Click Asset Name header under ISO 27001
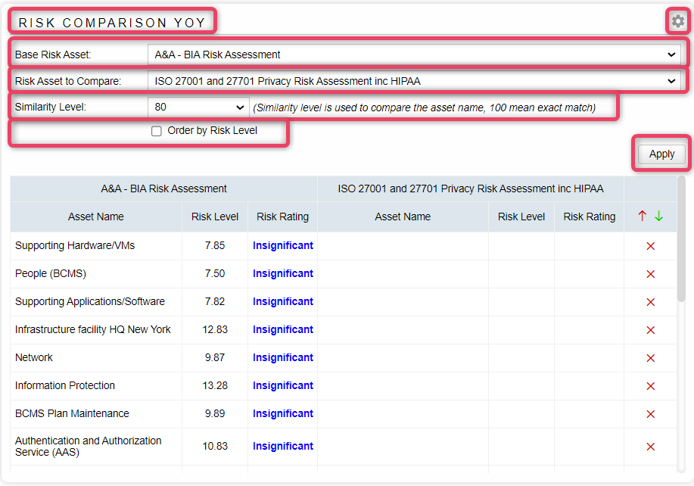The width and height of the screenshot is (694, 486). click(x=403, y=217)
